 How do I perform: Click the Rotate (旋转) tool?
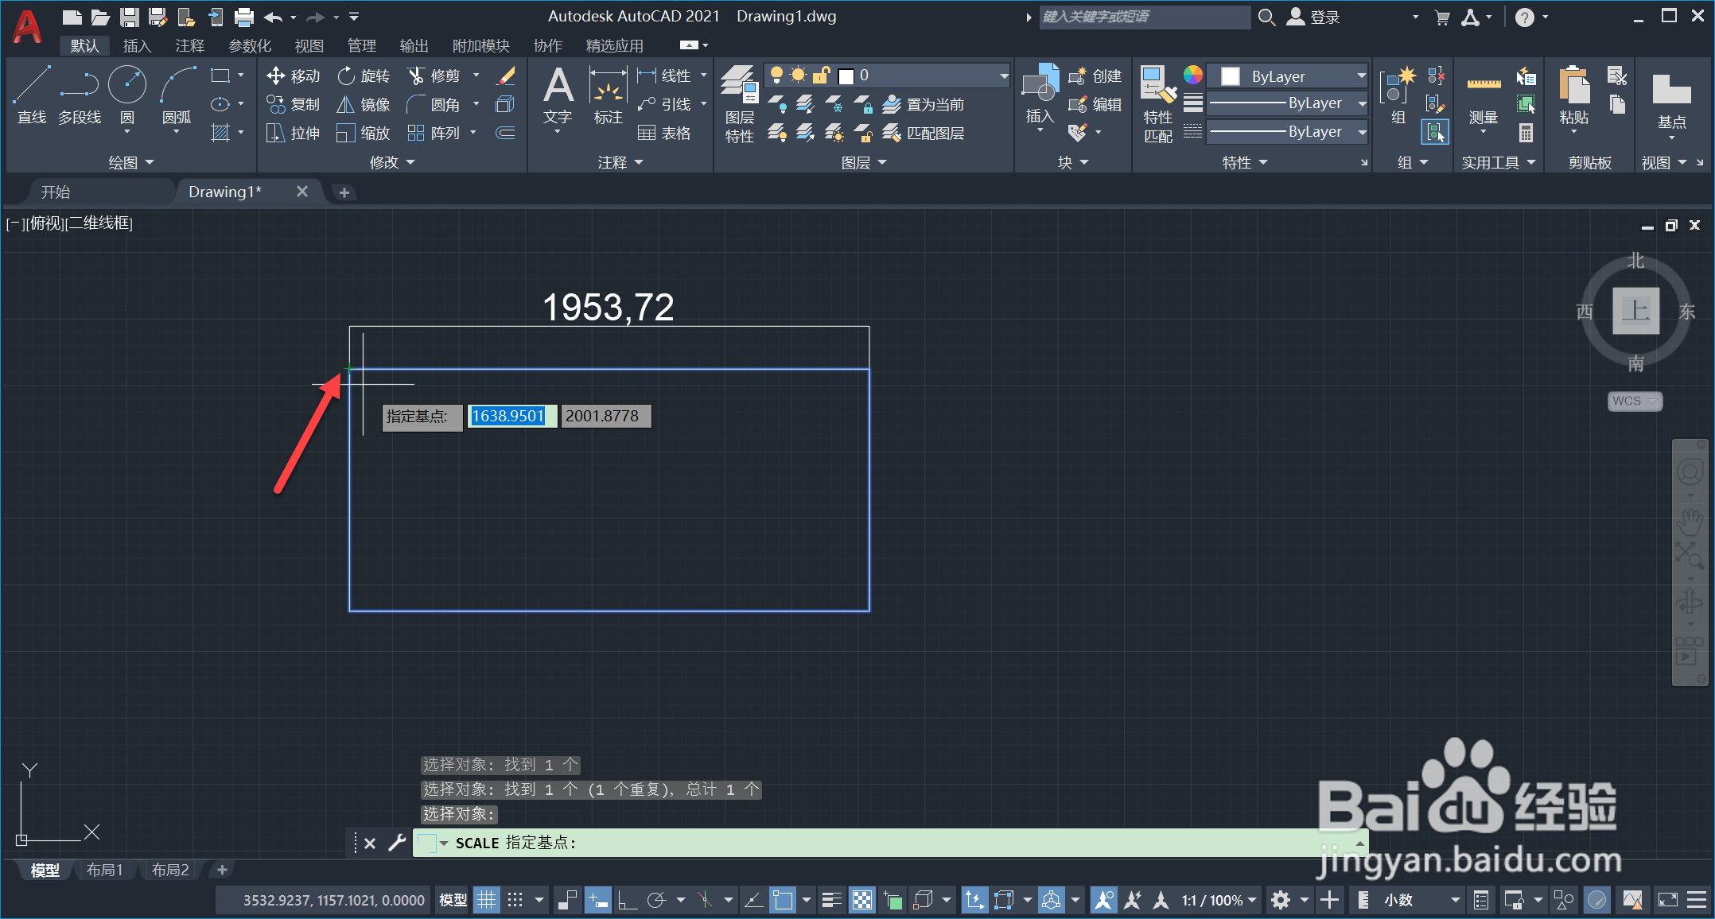(x=364, y=76)
